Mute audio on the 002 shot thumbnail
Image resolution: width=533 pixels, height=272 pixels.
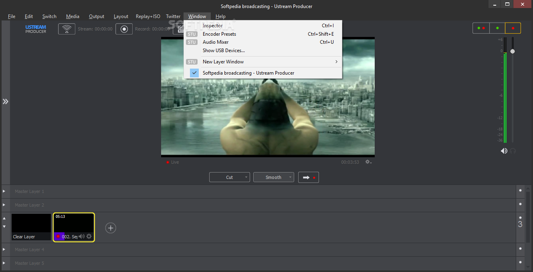point(81,236)
